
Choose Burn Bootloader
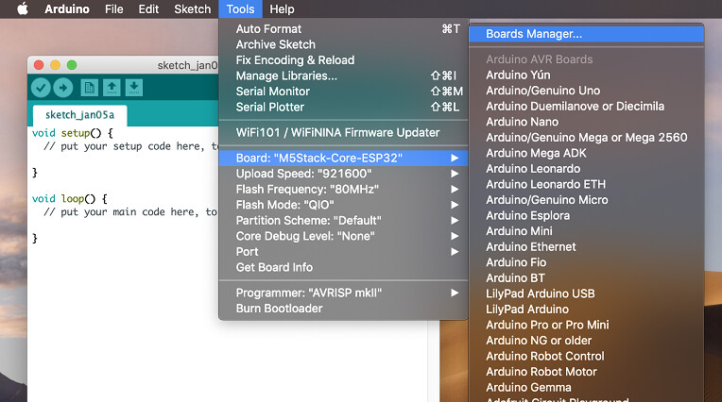click(343, 309)
